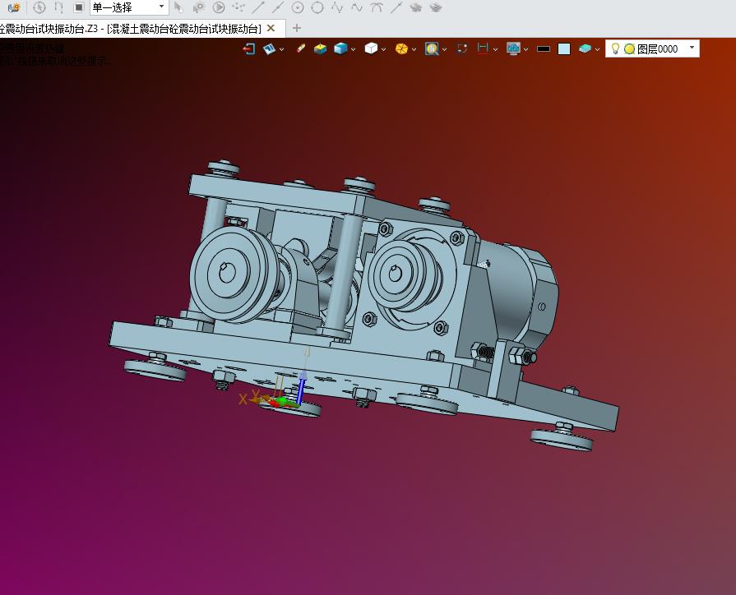
Task: Click the left pulley wheel on the model
Action: 234,274
